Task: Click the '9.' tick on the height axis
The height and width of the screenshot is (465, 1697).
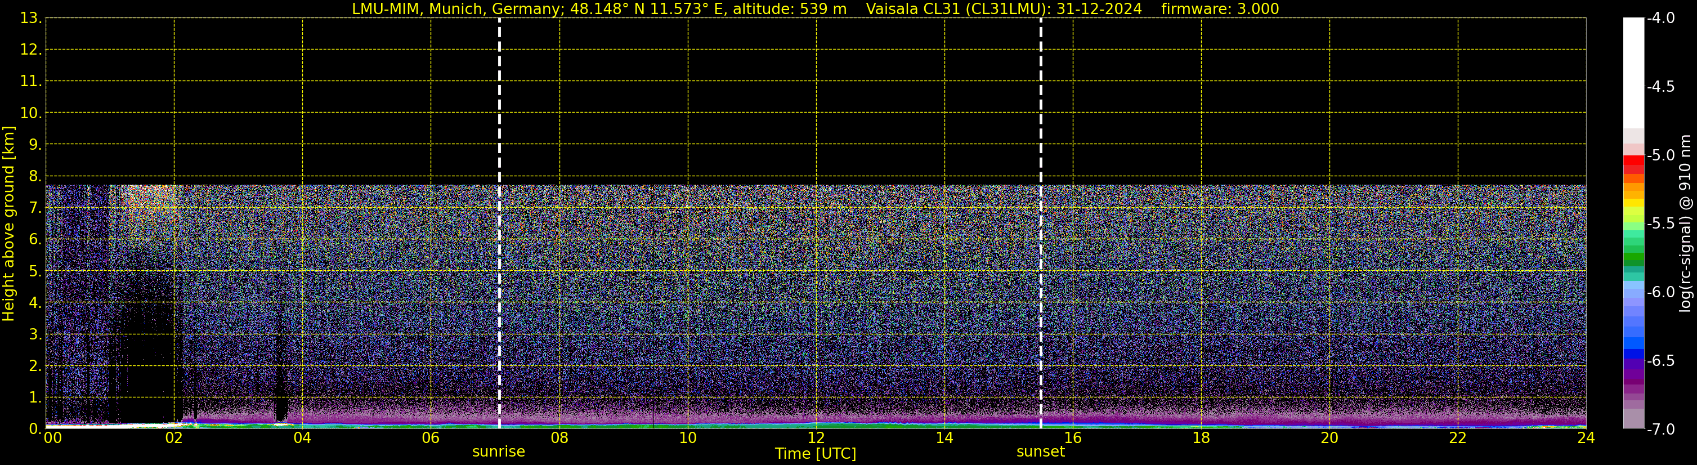Action: click(x=35, y=145)
